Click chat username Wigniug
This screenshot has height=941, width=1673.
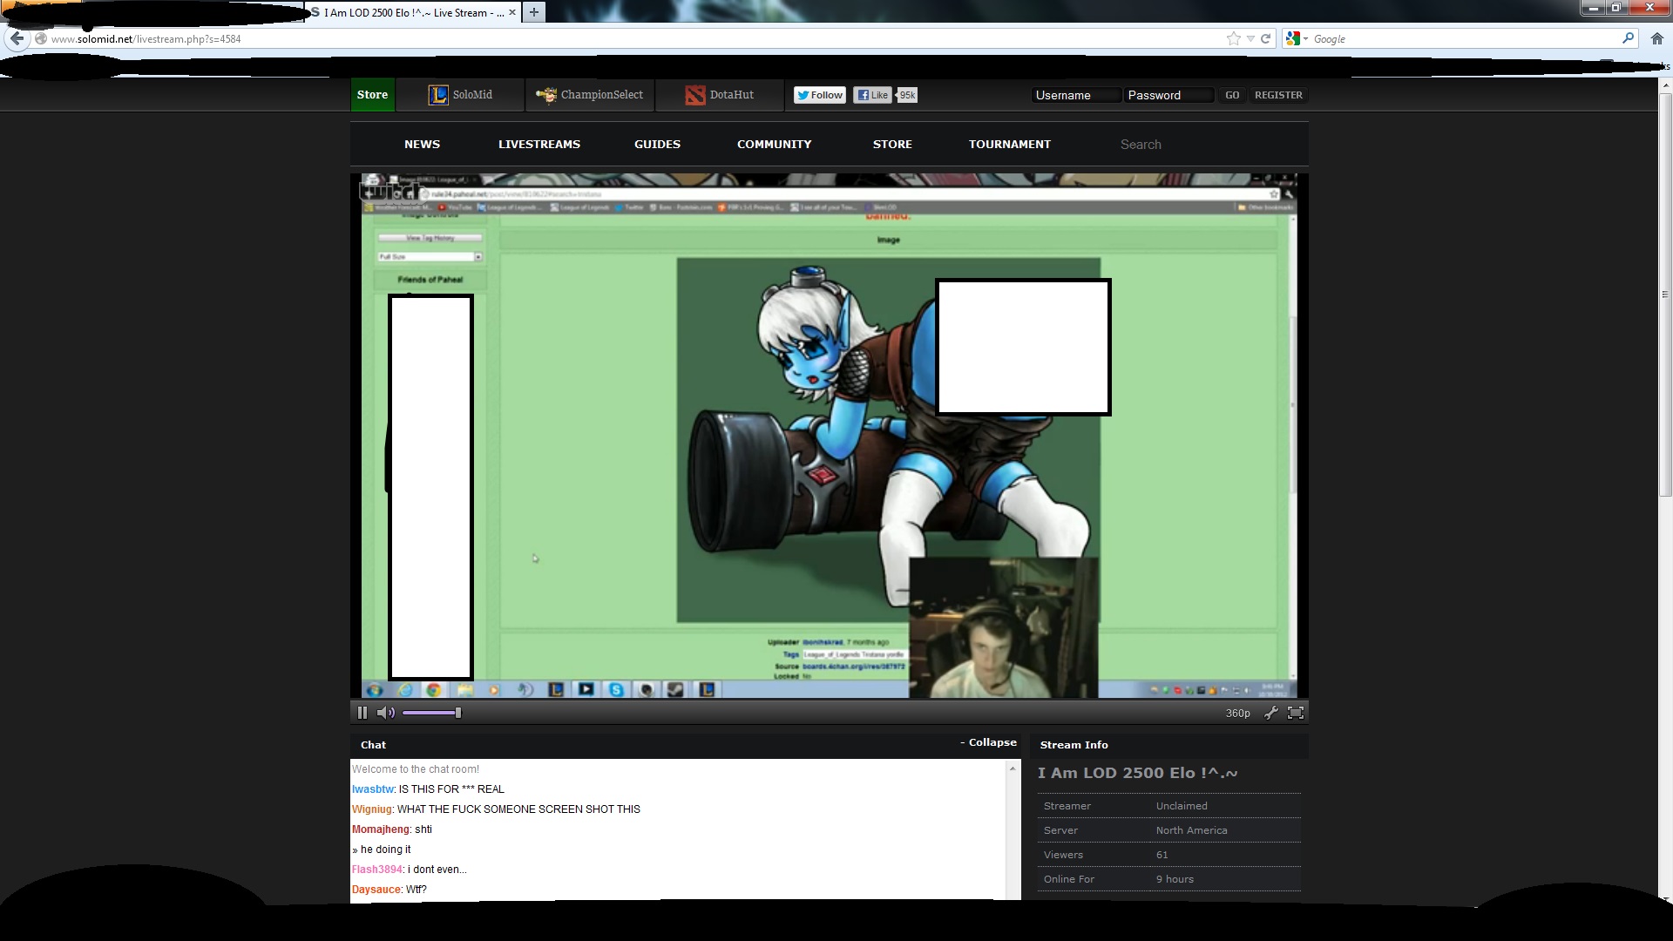372,809
